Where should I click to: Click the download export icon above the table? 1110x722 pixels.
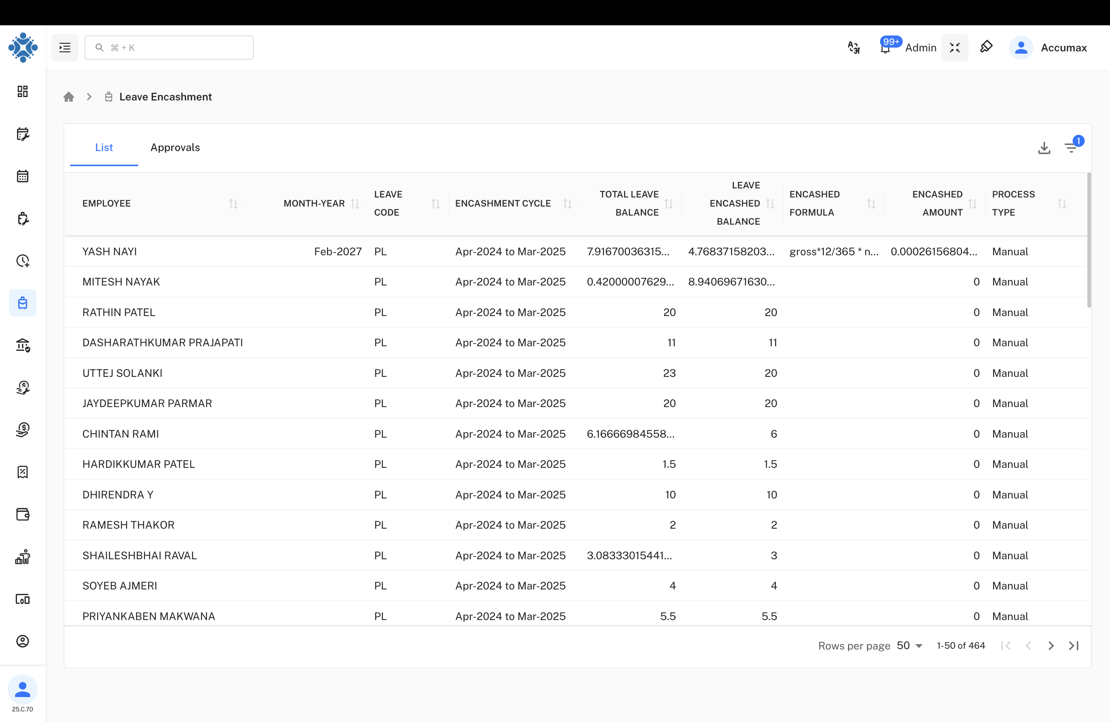pos(1044,147)
